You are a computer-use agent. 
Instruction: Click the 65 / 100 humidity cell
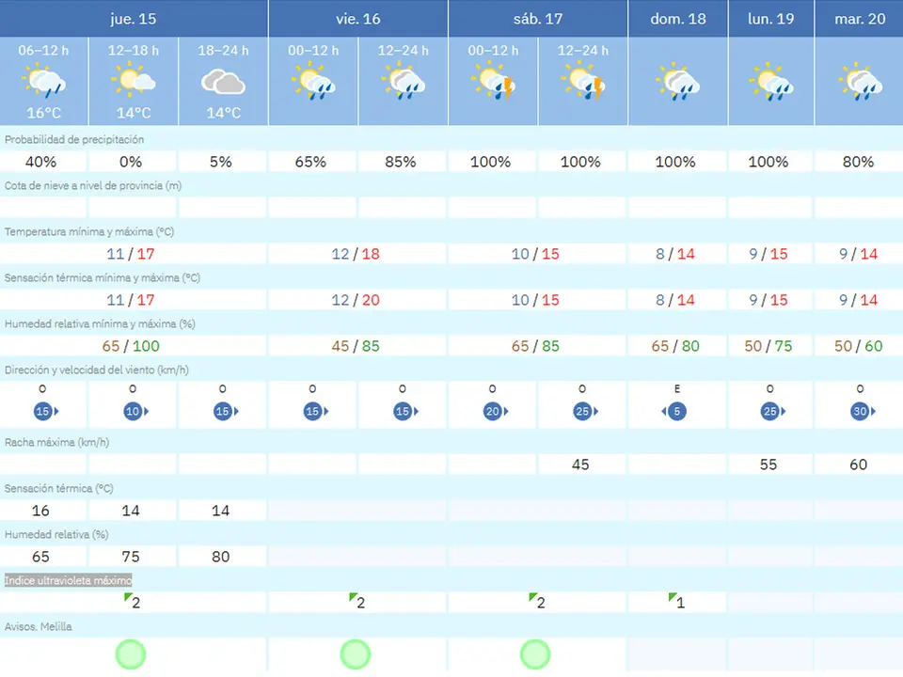[x=132, y=346]
